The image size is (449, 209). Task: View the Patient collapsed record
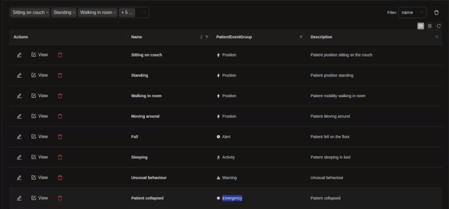[40, 198]
